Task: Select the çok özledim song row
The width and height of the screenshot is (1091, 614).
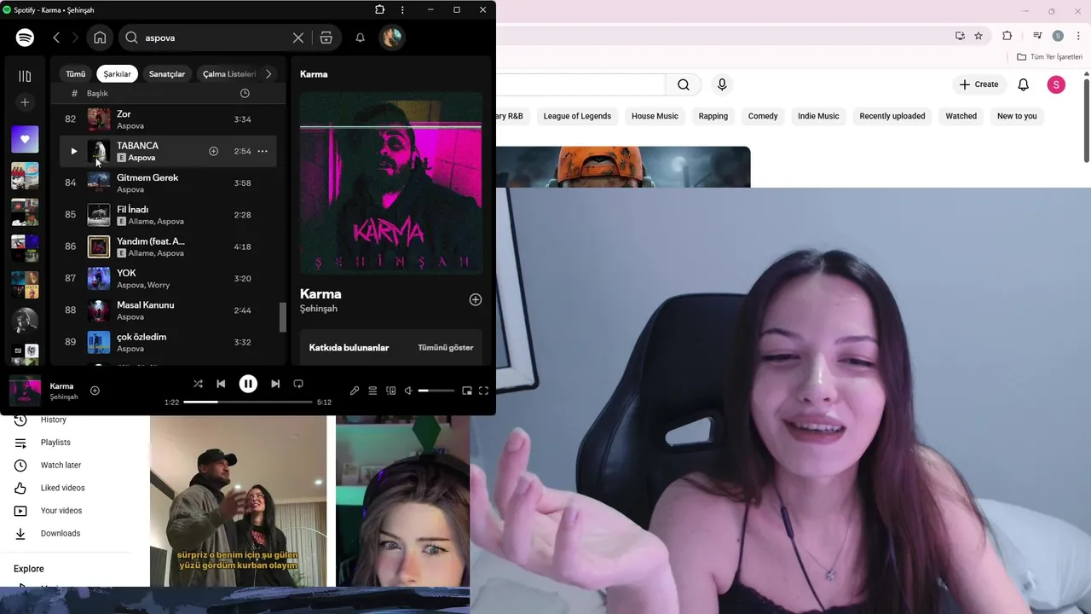Action: tap(169, 342)
